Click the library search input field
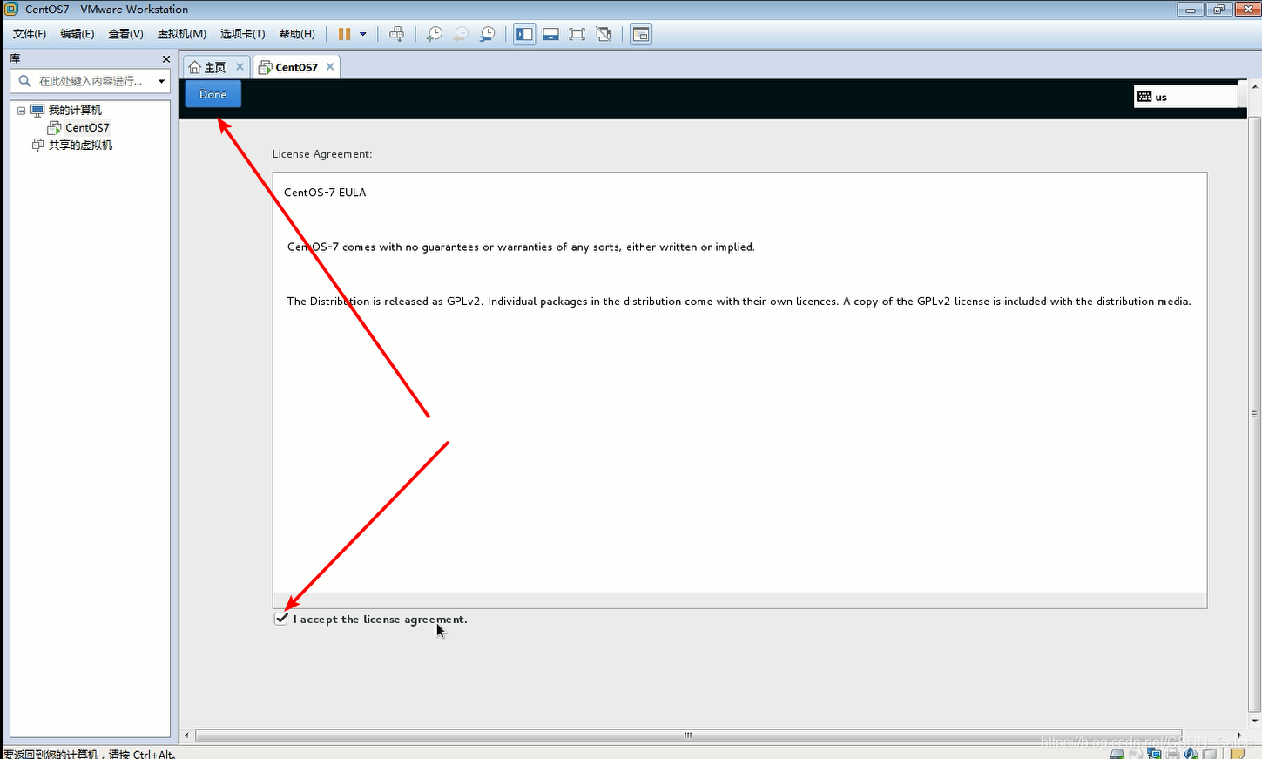Viewport: 1262px width, 759px height. click(x=91, y=81)
